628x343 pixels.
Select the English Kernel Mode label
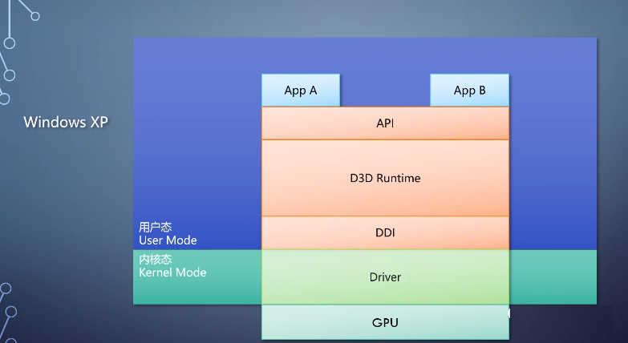click(172, 272)
